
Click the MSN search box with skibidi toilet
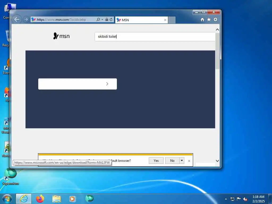coord(155,36)
